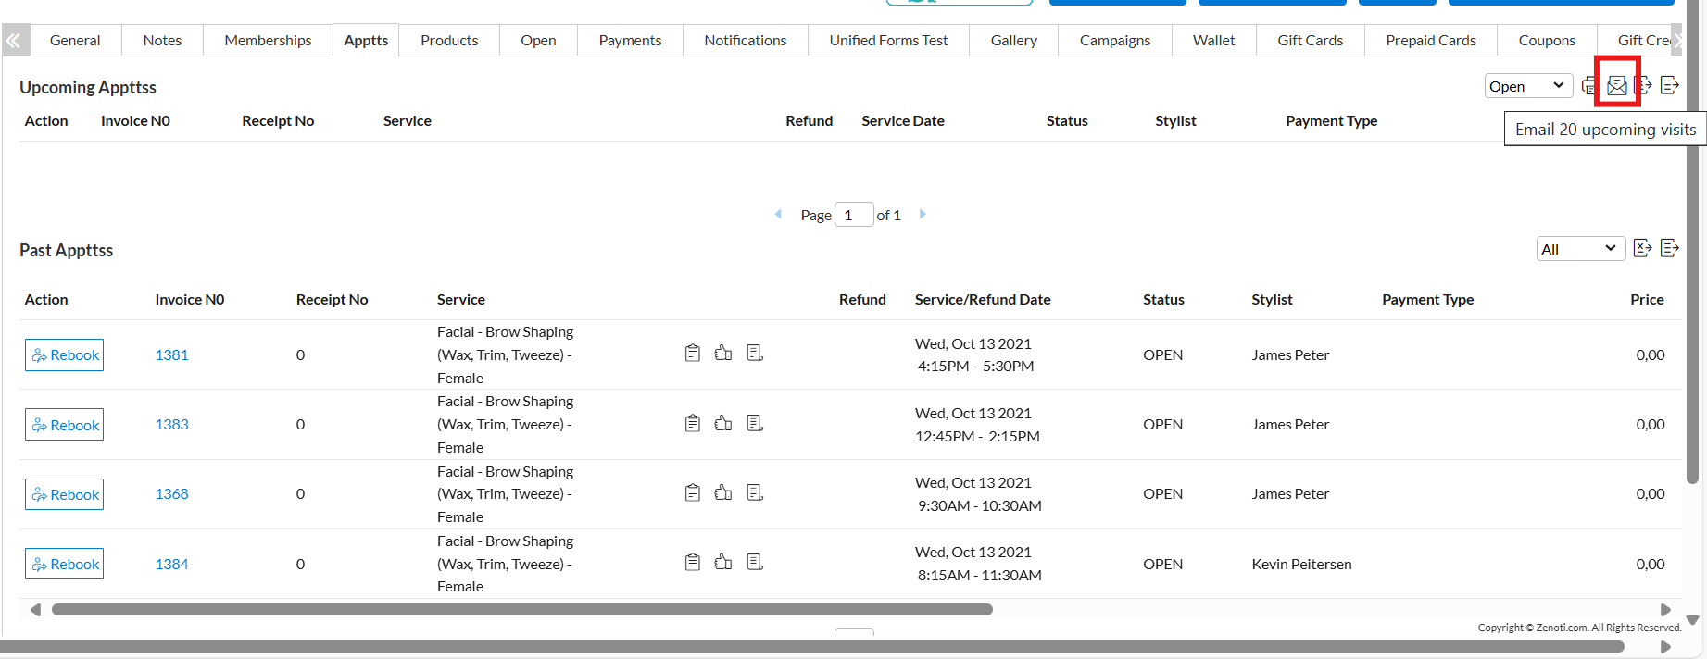The width and height of the screenshot is (1707, 659).
Task: Switch to the Notes tab
Action: point(162,41)
